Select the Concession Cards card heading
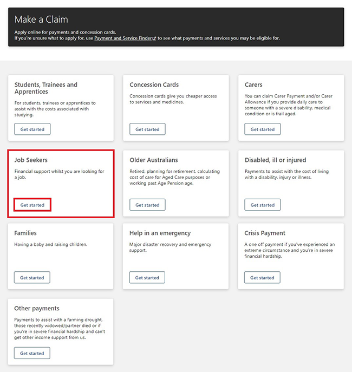Image resolution: width=352 pixels, height=372 pixels. tap(154, 84)
